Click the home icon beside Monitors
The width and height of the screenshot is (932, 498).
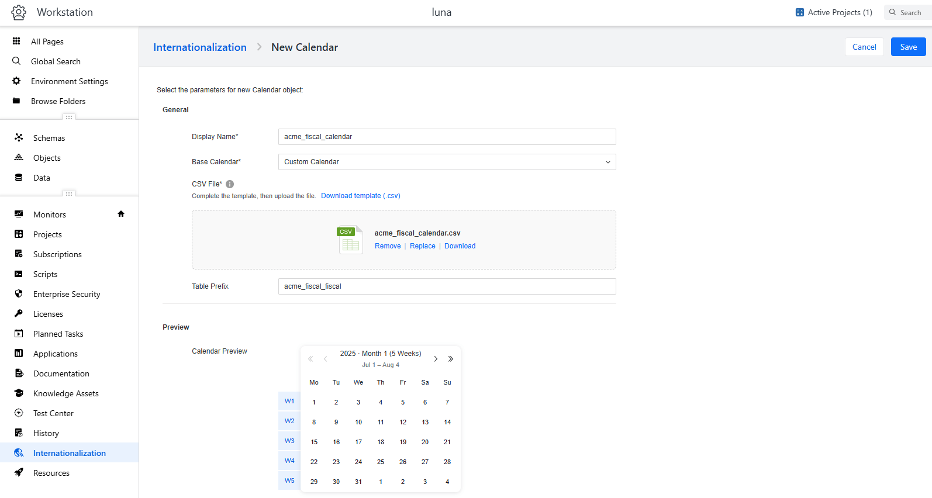pyautogui.click(x=121, y=214)
